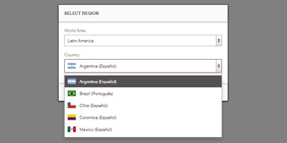287x143 pixels.
Task: Click the Latin America World Area combo box
Action: click(143, 41)
